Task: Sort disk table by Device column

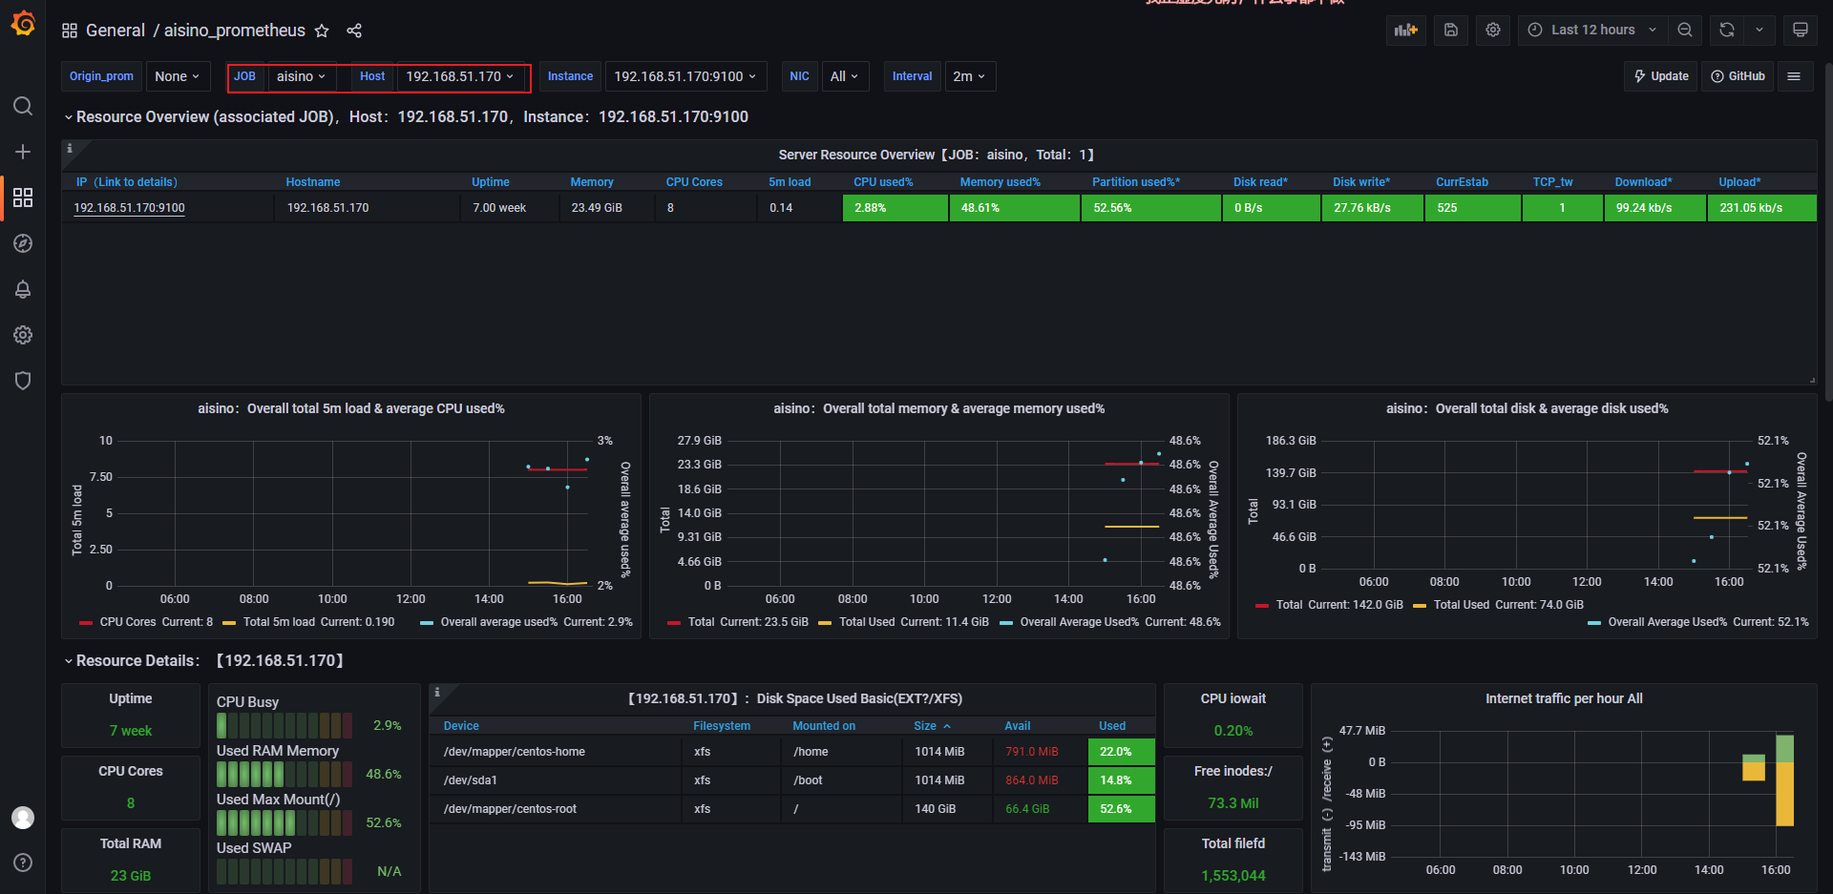Action: [461, 726]
